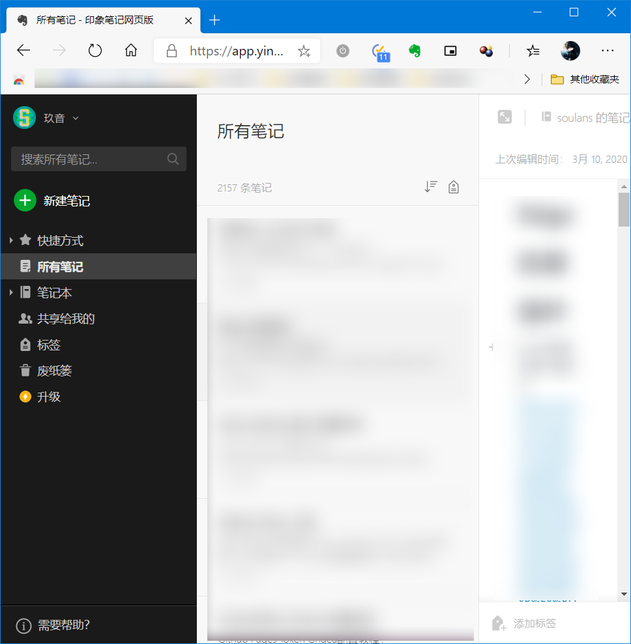Focus the 搜索所有笔记 search field
Image resolution: width=631 pixels, height=644 pixels.
coord(98,159)
